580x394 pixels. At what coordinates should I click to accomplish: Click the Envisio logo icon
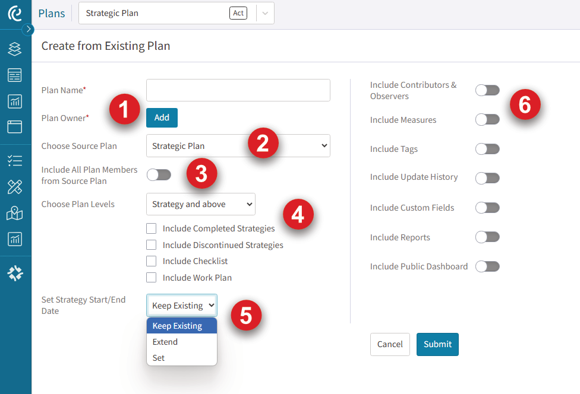pos(15,13)
